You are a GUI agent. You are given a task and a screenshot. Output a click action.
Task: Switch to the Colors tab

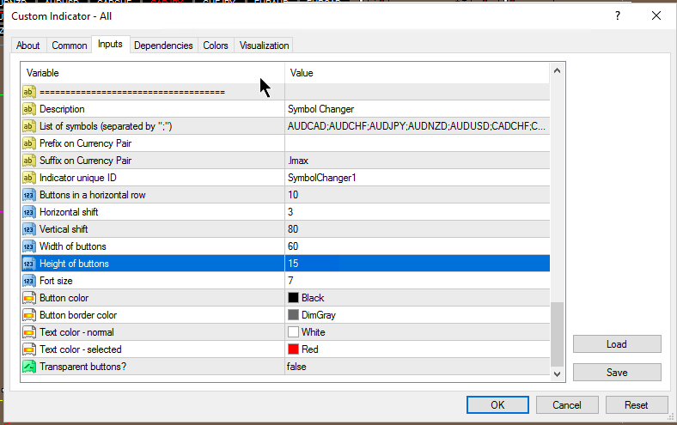tap(216, 46)
